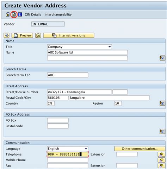Click the Other communication... button
This screenshot has height=169, width=167.
tap(140, 148)
